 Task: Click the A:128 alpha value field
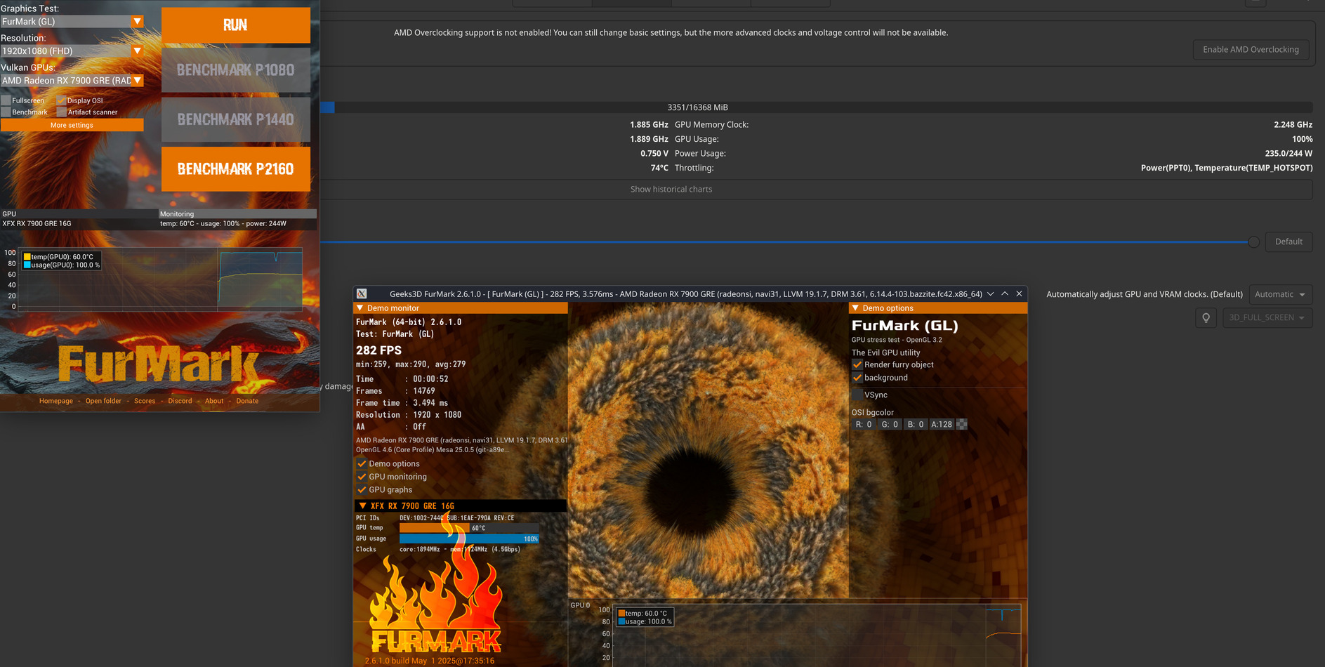(942, 425)
